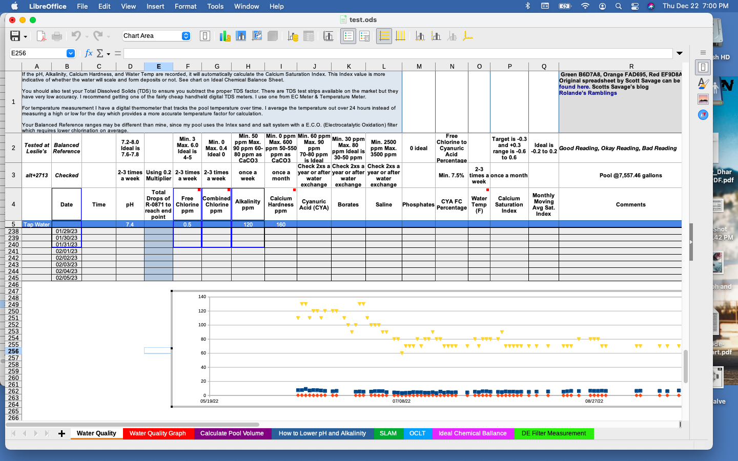This screenshot has width=738, height=461.
Task: Open the sidebar Styles icon
Action: pos(703,83)
